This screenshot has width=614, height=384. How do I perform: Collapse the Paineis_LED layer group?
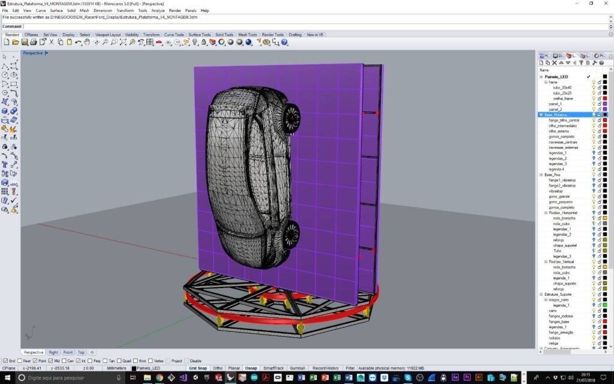(x=541, y=77)
